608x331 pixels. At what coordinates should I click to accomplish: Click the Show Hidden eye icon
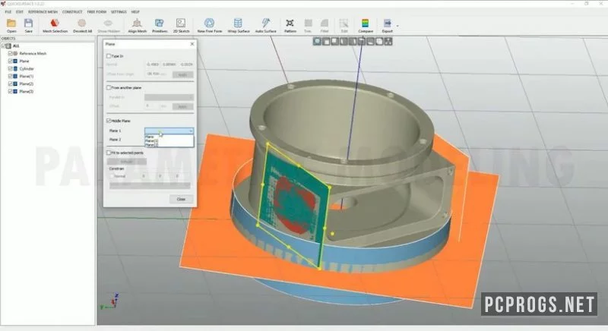point(108,24)
